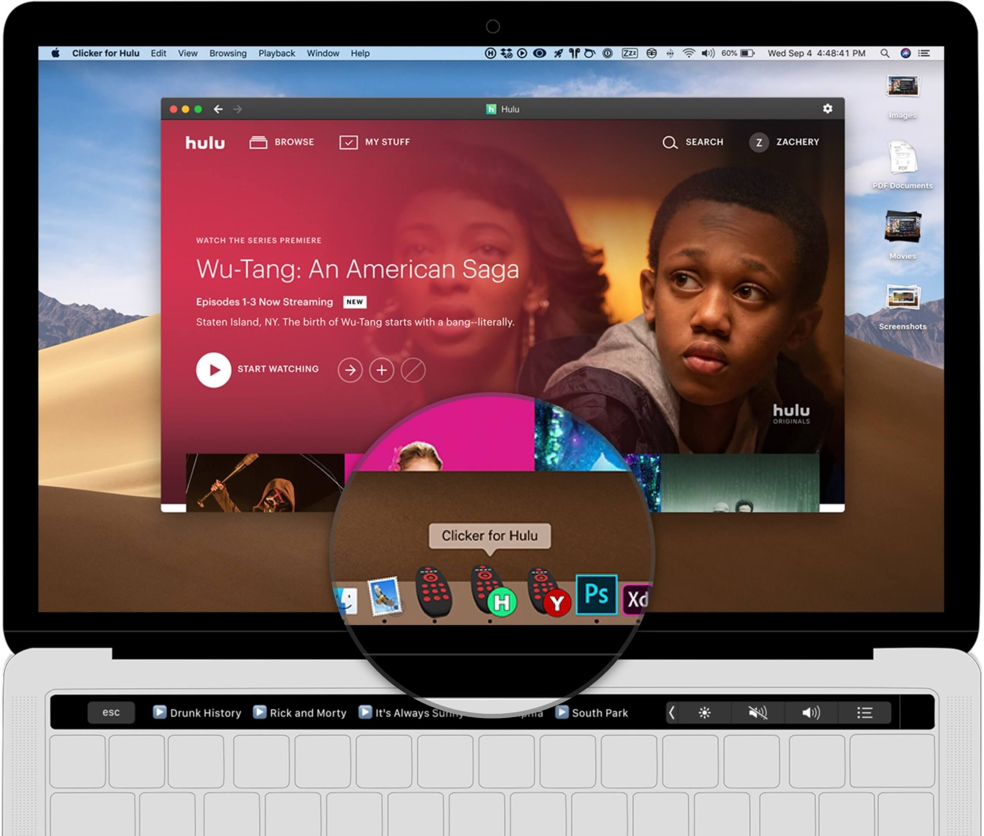Click START WATCHING label
The height and width of the screenshot is (836, 984).
[278, 369]
